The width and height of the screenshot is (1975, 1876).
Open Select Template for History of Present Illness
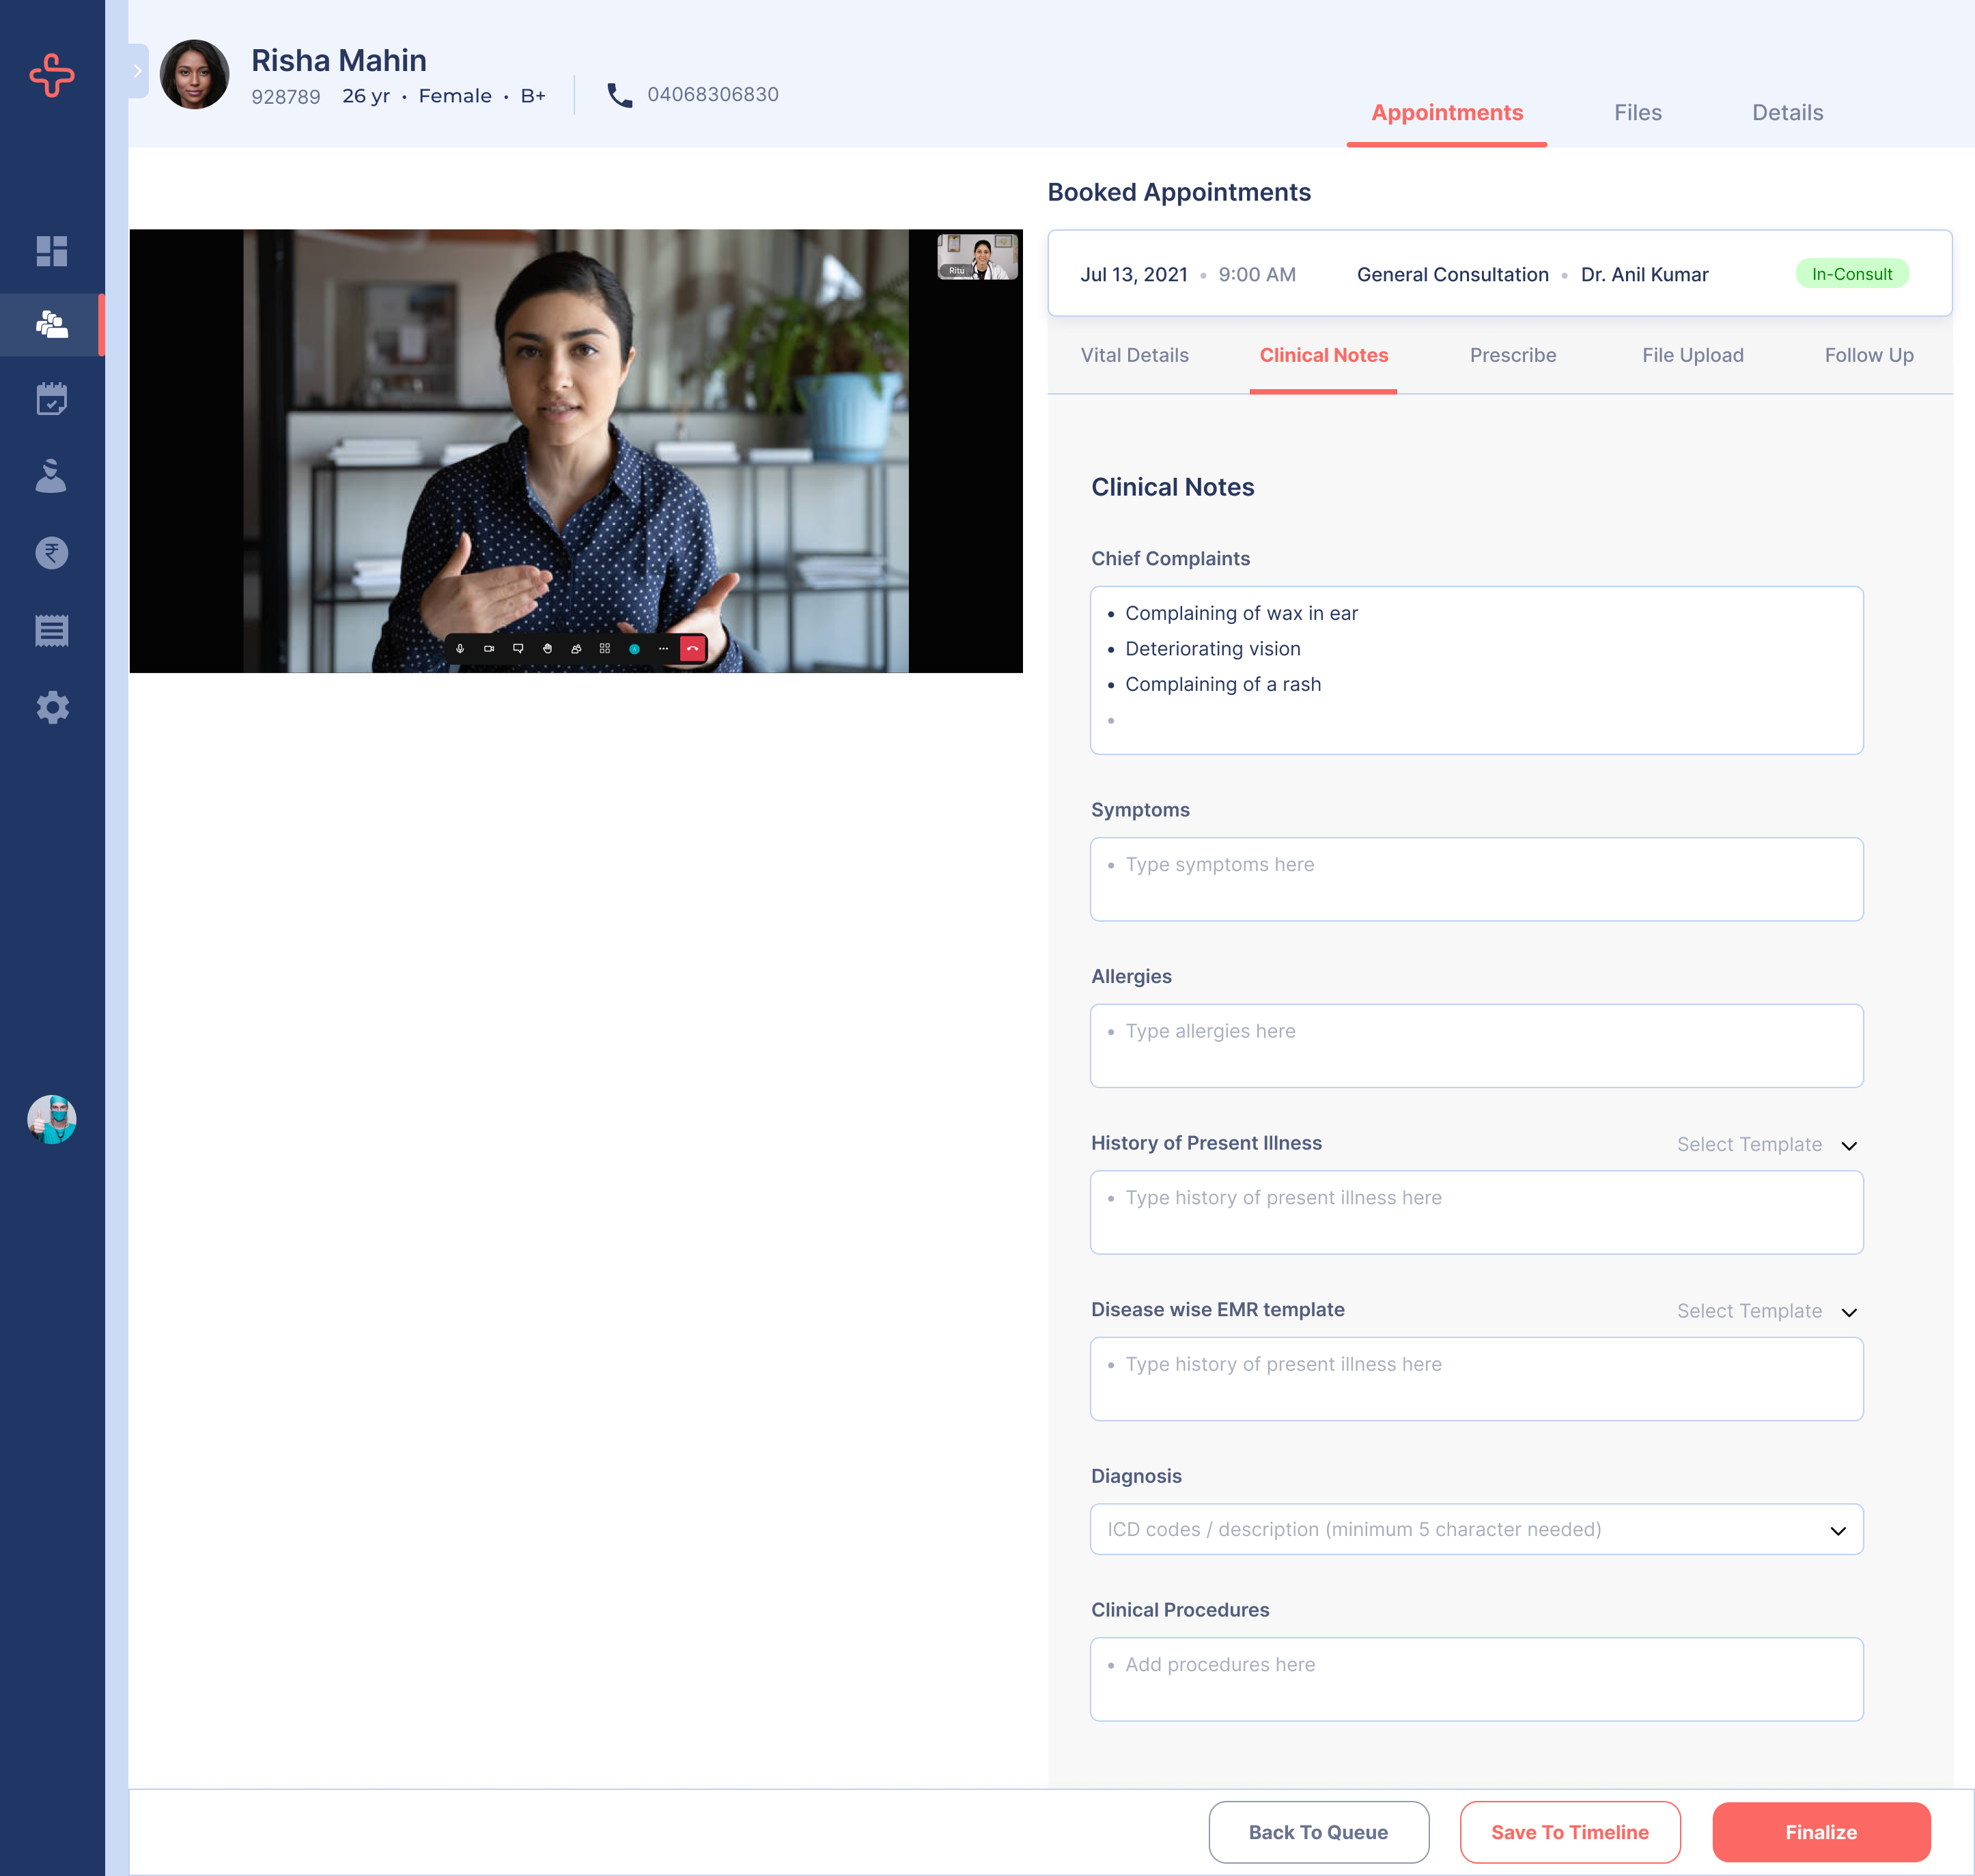(x=1767, y=1144)
